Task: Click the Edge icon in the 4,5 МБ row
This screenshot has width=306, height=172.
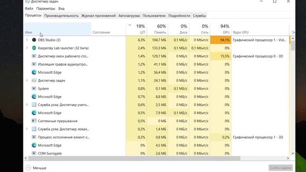Action: click(34, 145)
